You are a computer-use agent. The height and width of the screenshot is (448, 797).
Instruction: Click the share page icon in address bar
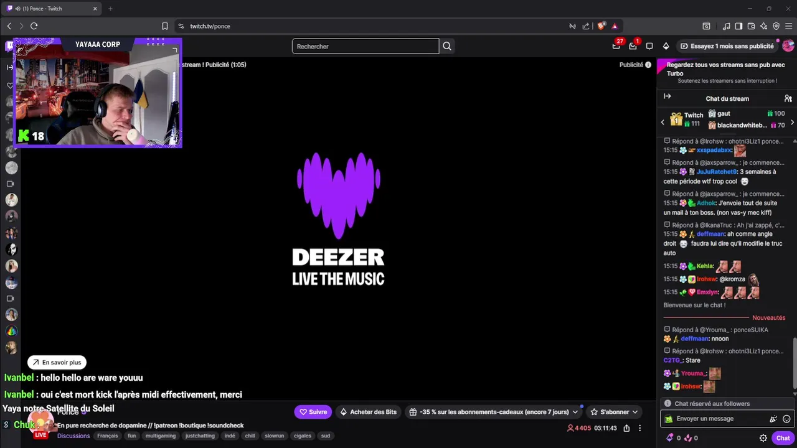[586, 26]
